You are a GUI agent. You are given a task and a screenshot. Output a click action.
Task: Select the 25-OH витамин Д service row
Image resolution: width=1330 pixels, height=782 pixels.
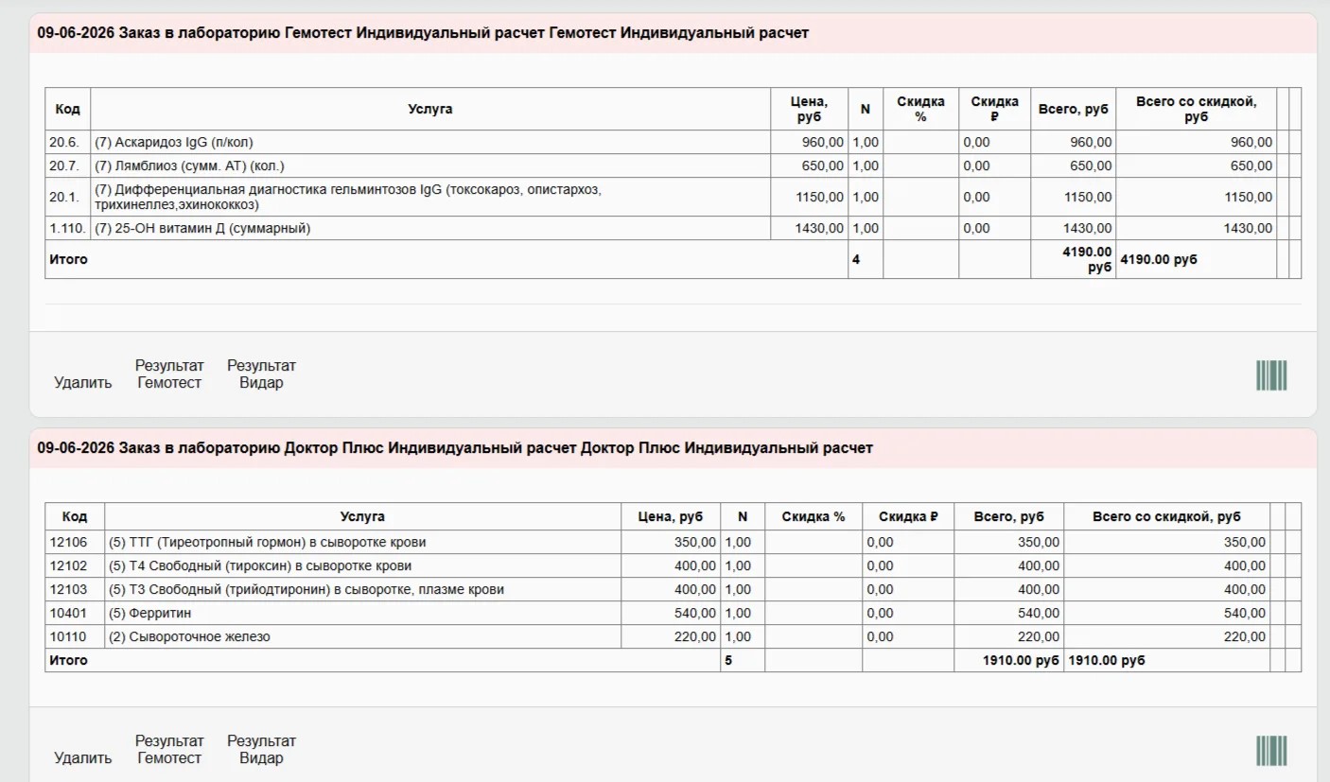point(673,228)
